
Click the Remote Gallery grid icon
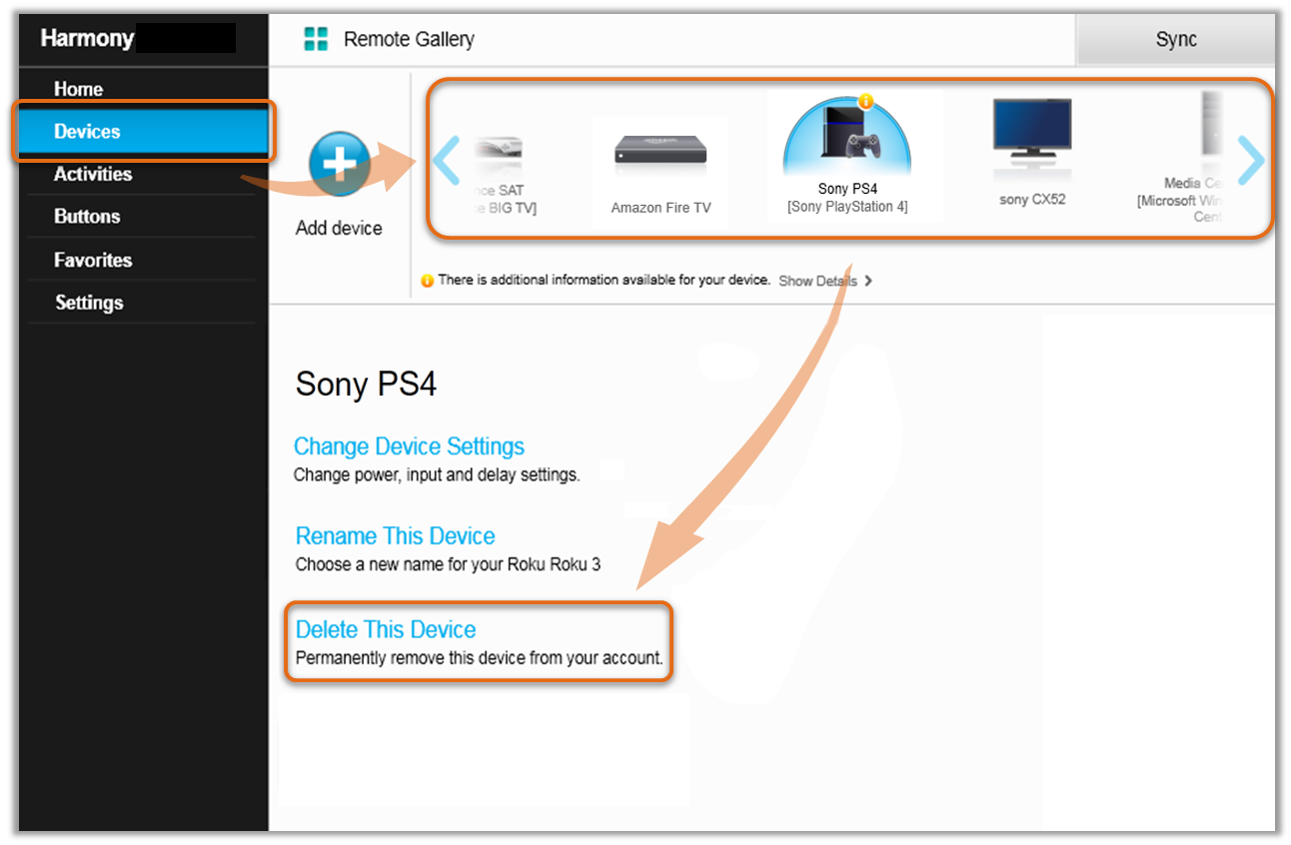[319, 39]
